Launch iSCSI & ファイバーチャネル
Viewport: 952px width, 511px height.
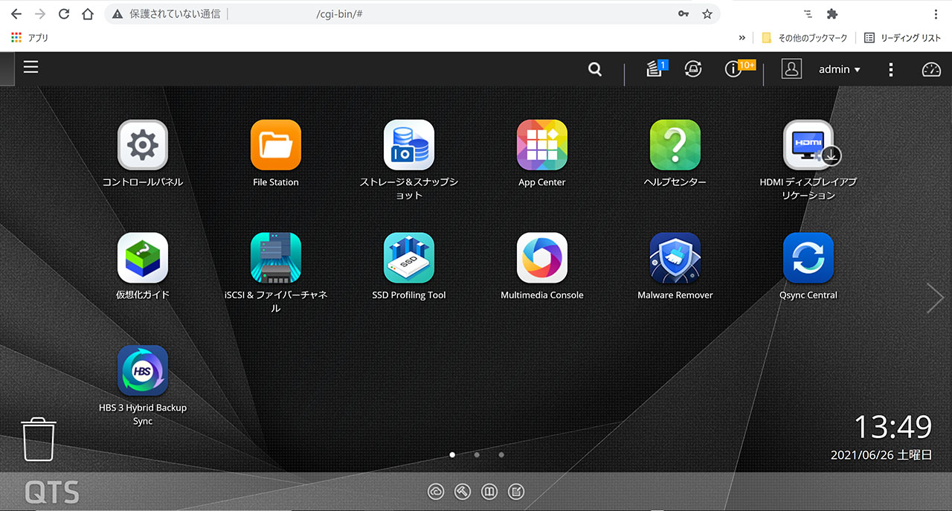(x=275, y=258)
